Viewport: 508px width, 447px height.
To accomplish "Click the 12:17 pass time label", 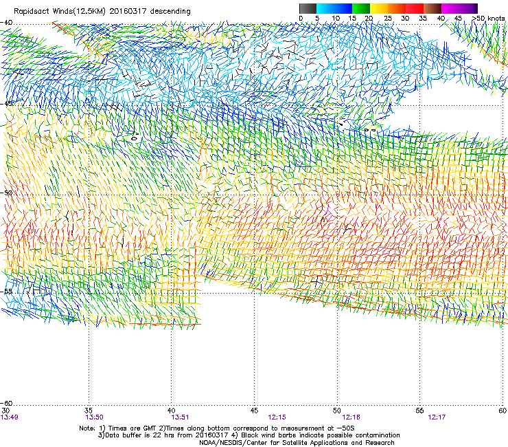I will click(x=437, y=417).
